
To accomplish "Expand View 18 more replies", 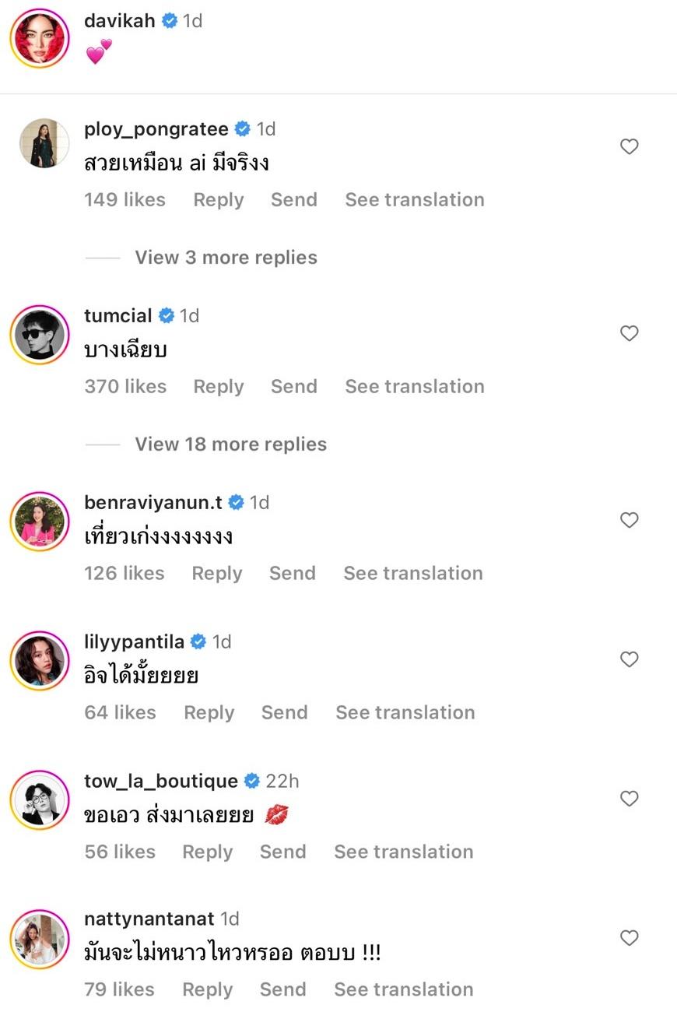I will pos(230,444).
